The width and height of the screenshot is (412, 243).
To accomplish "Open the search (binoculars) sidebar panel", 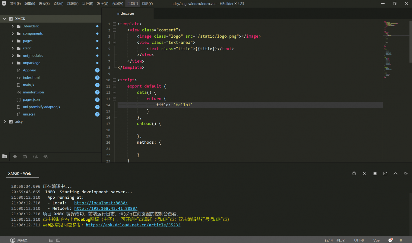I will (15, 157).
